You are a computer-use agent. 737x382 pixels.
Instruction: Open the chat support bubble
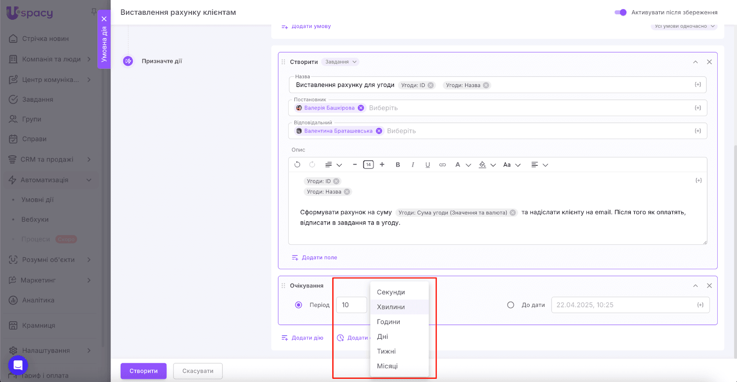(x=18, y=365)
